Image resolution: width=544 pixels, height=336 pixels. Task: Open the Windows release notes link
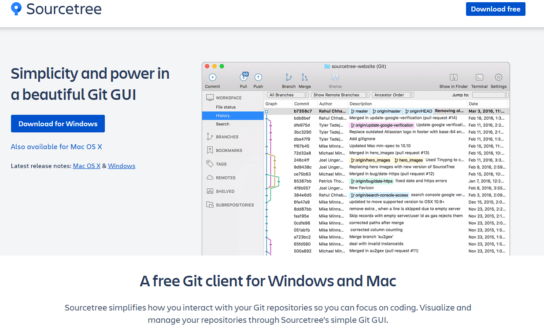122,166
